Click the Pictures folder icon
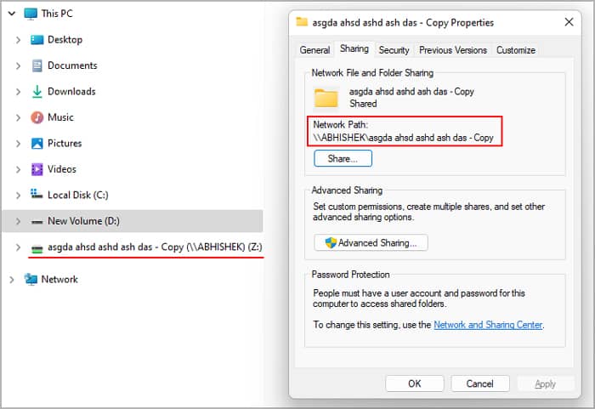 37,143
